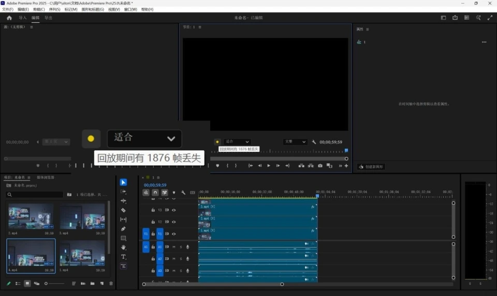Choose the Type (T) tool

point(123,257)
